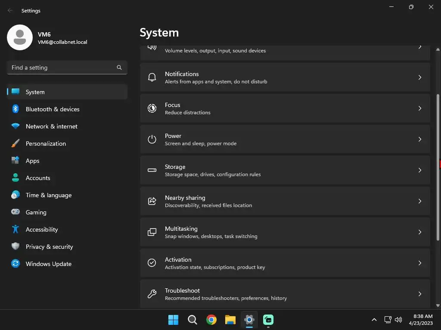Click the Multitasking windows icon
Screen dimensions: 441x330
pyautogui.click(x=152, y=232)
